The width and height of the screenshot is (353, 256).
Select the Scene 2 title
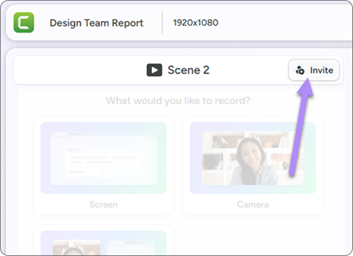tap(189, 70)
